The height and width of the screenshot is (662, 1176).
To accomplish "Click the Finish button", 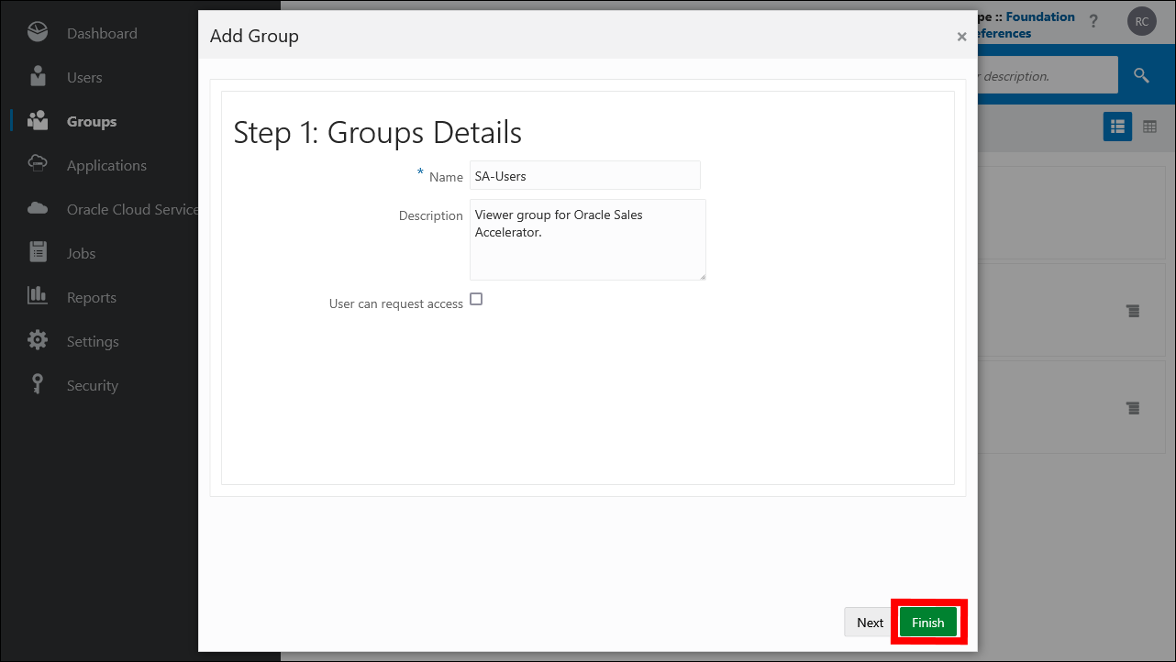I will (x=927, y=622).
